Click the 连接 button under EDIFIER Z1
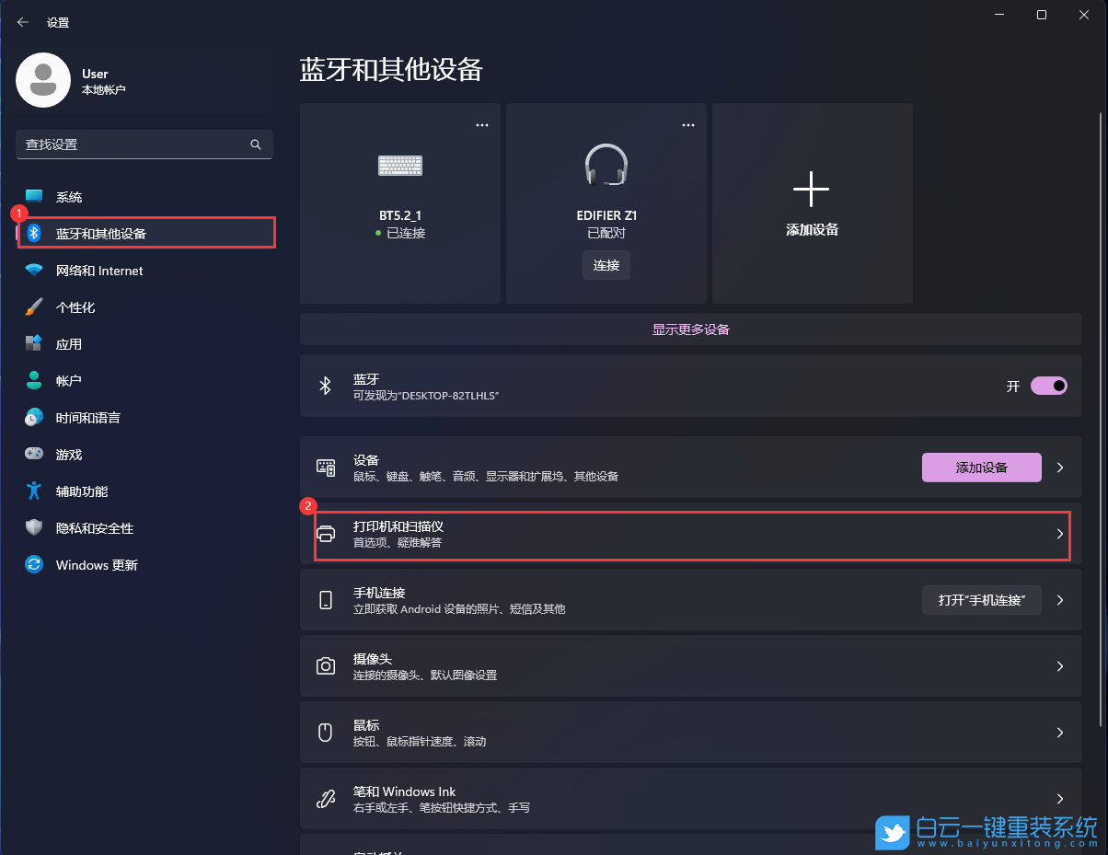Image resolution: width=1108 pixels, height=855 pixels. coord(606,264)
